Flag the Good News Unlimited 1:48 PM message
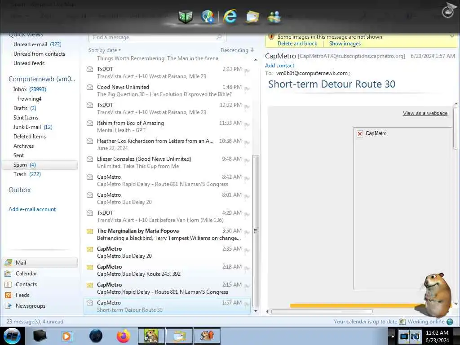 coord(247,89)
